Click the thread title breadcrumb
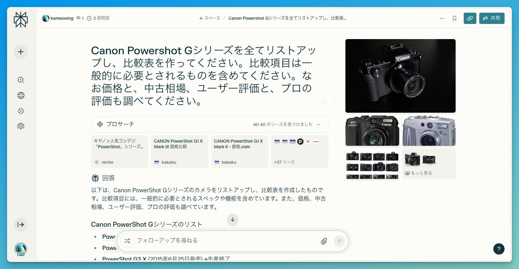Viewport: 519px width, 269px height. pos(287,18)
